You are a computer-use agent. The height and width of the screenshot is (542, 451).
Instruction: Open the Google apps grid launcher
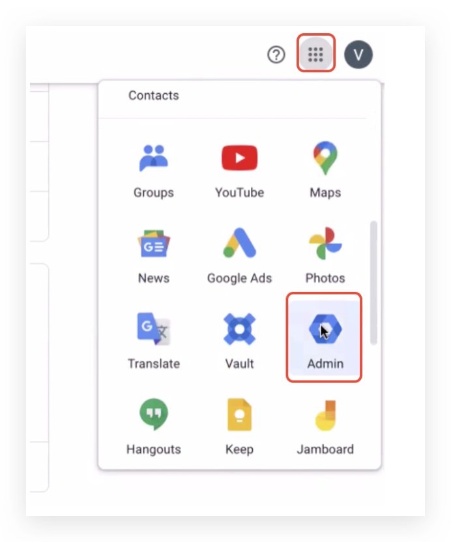click(x=315, y=54)
